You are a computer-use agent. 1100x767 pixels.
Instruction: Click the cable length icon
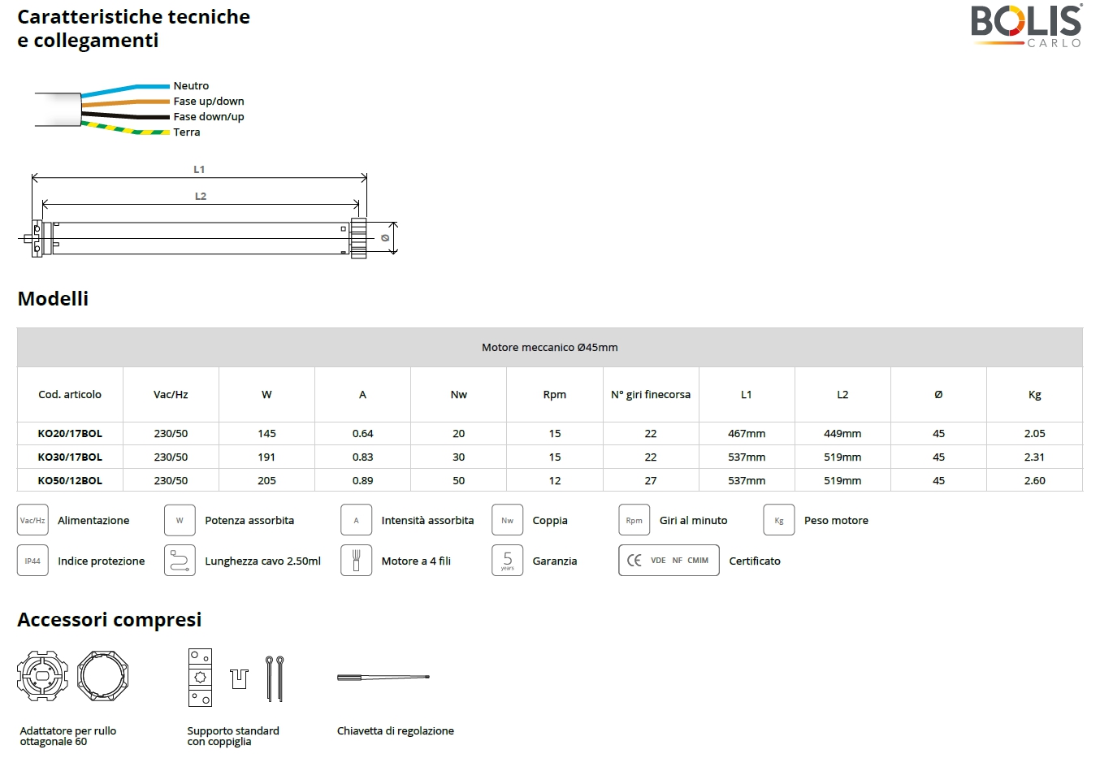point(180,561)
